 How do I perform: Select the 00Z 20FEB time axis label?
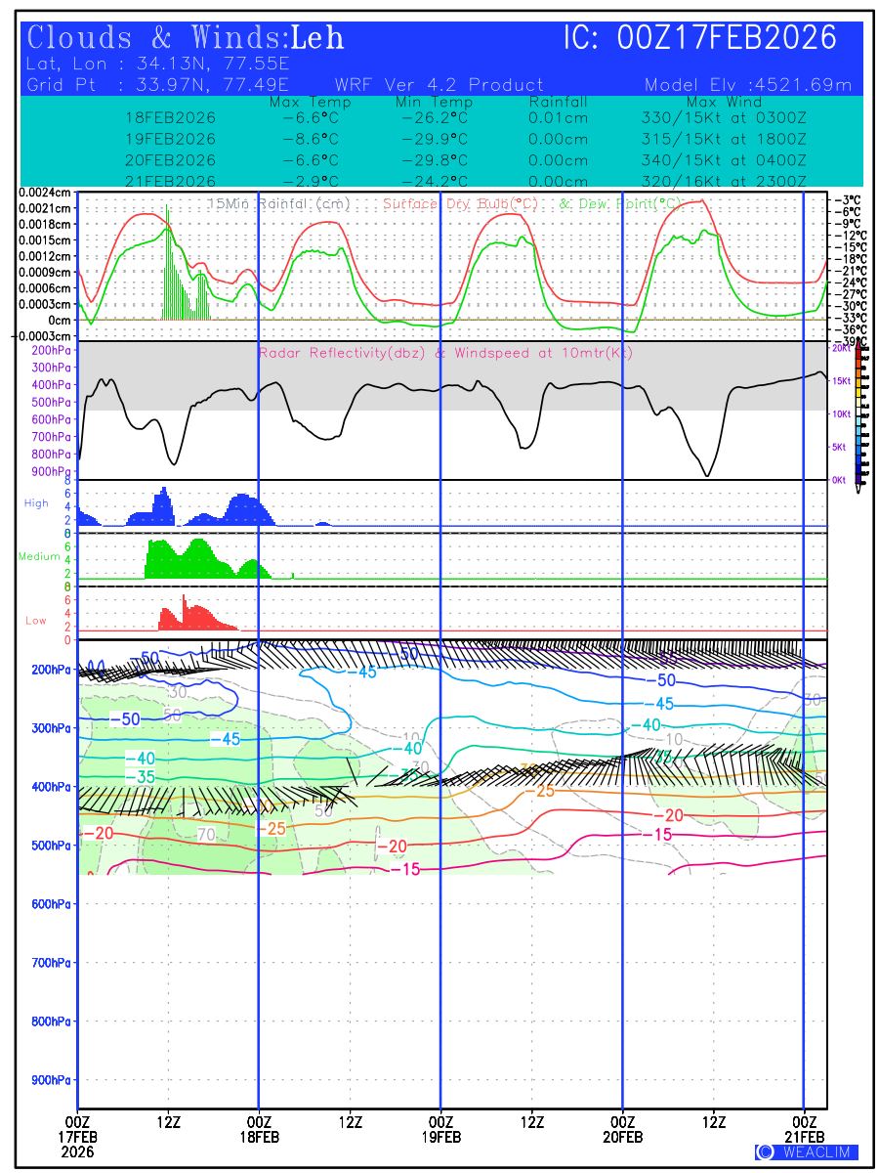pyautogui.click(x=622, y=1129)
